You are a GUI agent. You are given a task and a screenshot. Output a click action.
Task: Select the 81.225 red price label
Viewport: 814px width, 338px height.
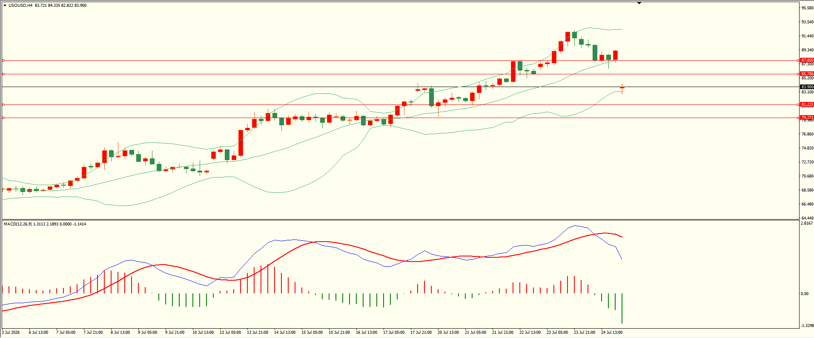pos(807,104)
